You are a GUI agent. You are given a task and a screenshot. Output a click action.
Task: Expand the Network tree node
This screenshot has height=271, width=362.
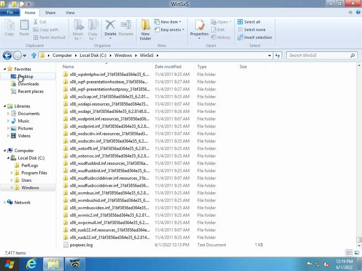point(5,202)
